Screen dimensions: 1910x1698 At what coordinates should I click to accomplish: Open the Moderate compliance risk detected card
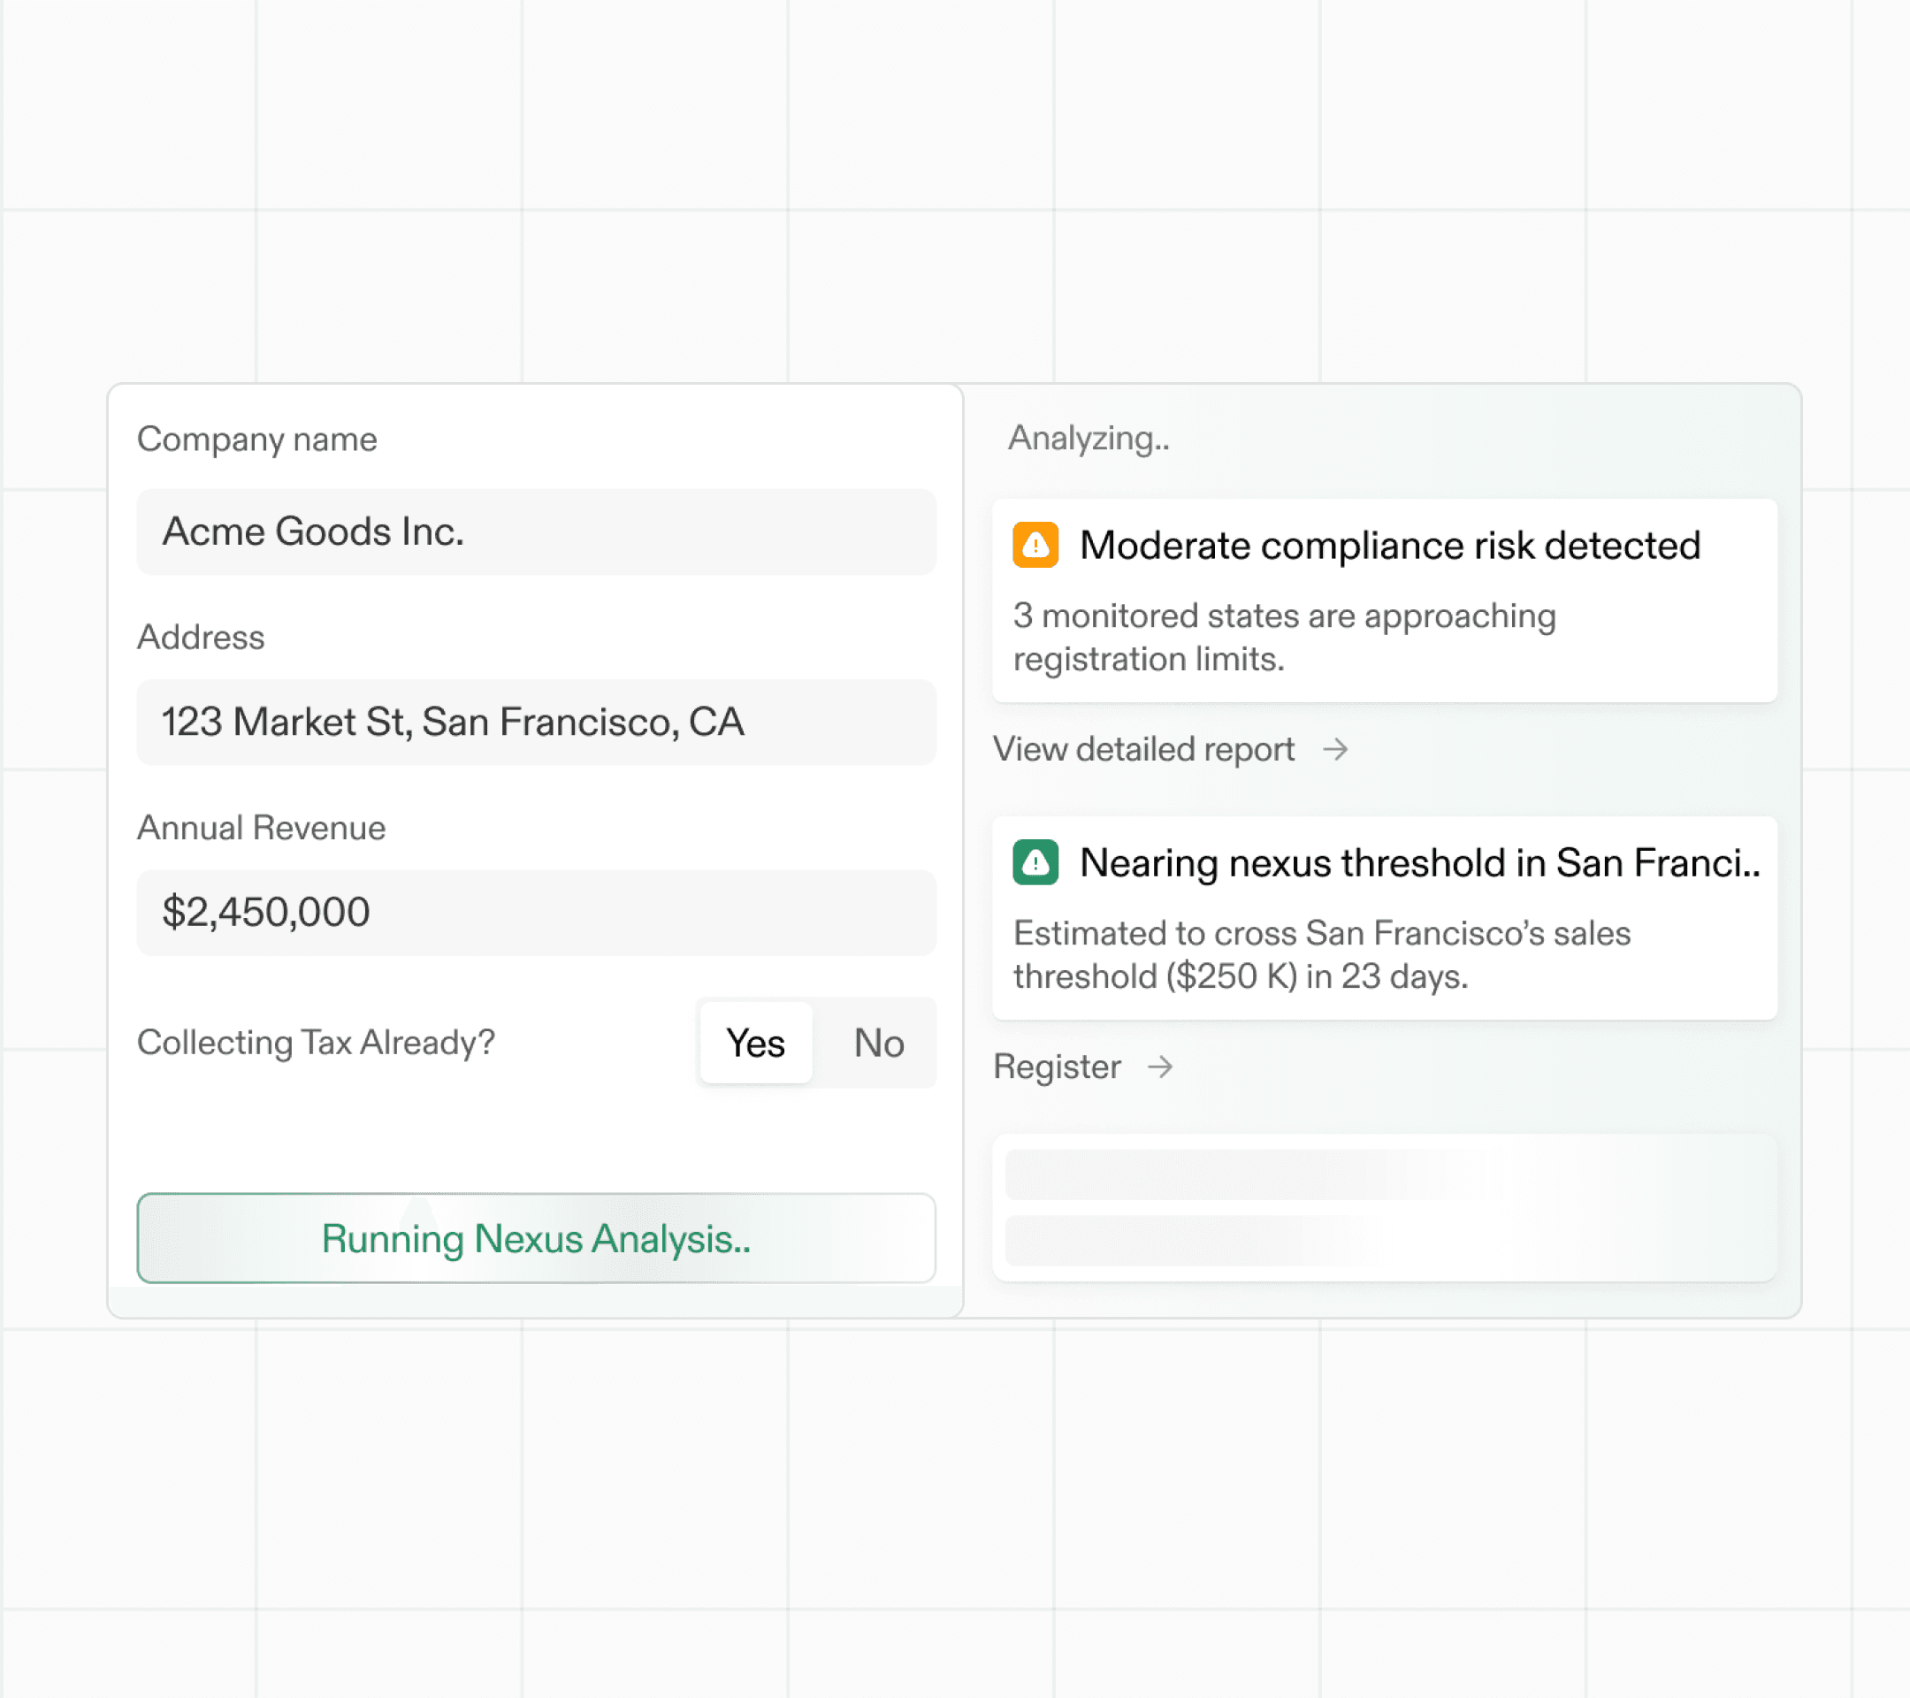click(1388, 546)
